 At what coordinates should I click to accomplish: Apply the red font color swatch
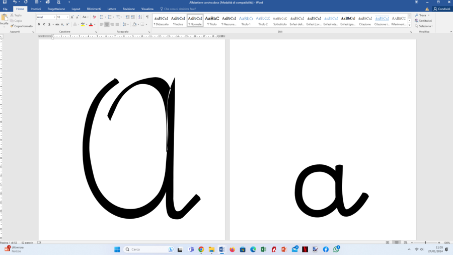point(91,25)
